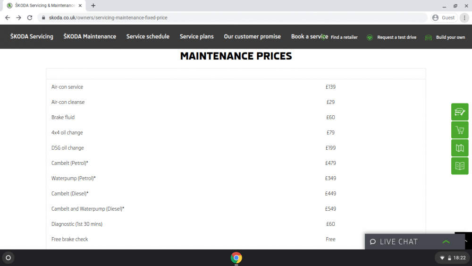
Task: Open the launcher circle button on shelf
Action: (8, 258)
